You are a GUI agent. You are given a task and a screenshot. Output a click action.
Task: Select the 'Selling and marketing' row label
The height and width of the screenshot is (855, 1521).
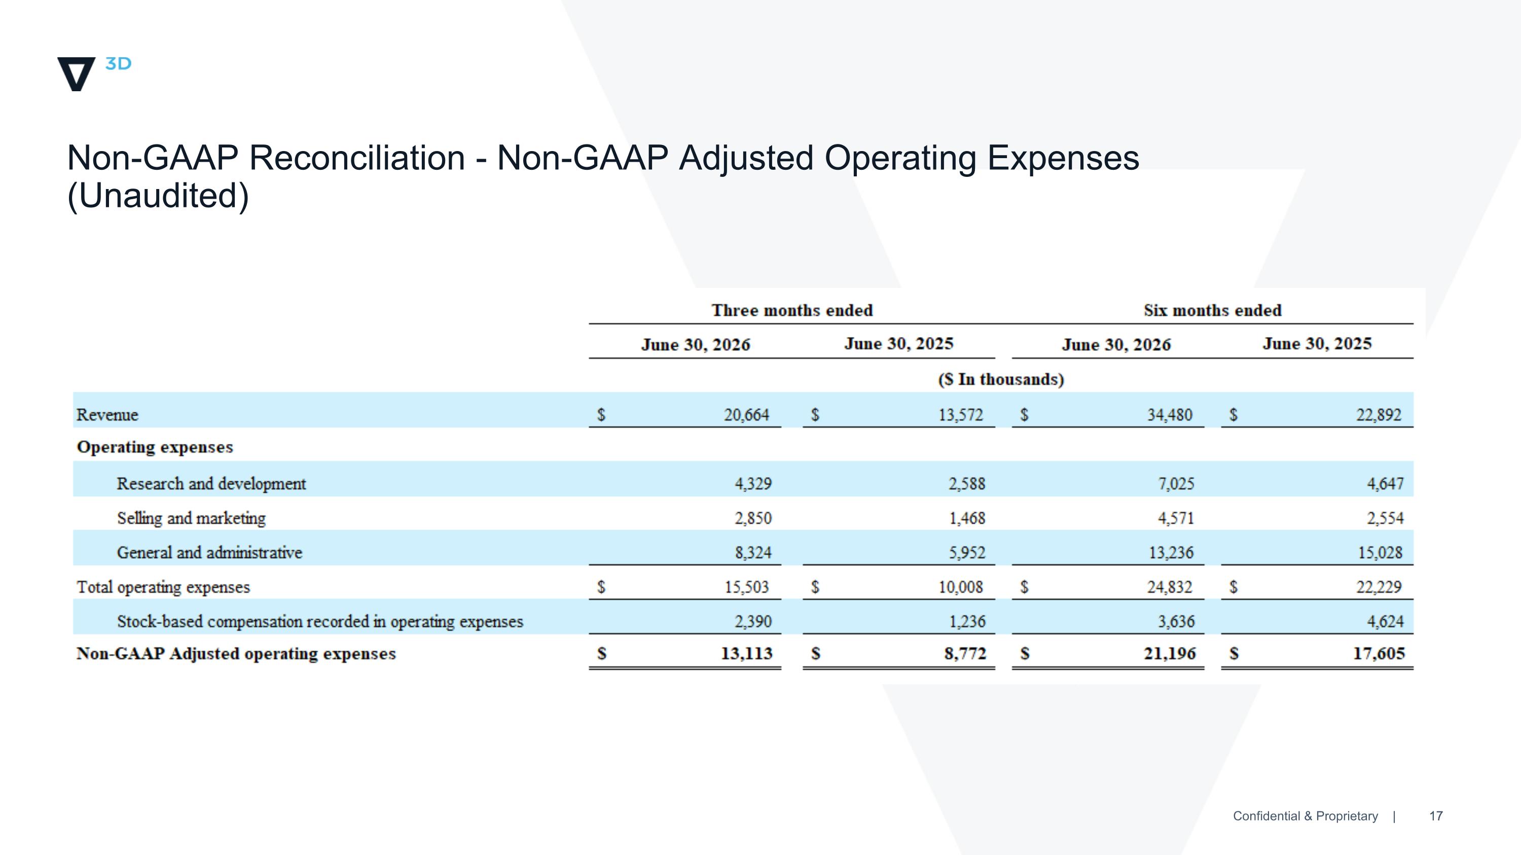(191, 518)
